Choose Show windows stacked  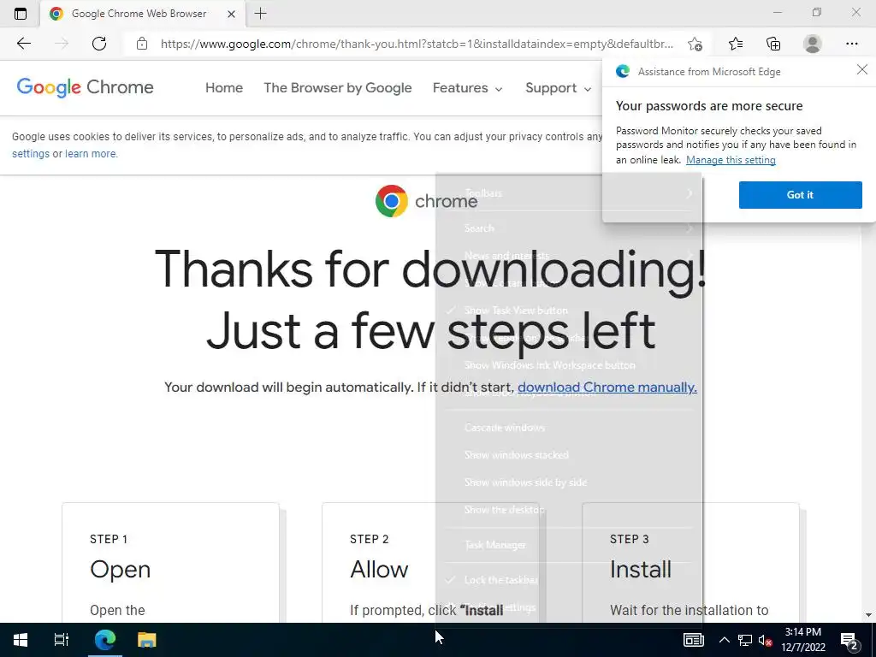click(571, 455)
